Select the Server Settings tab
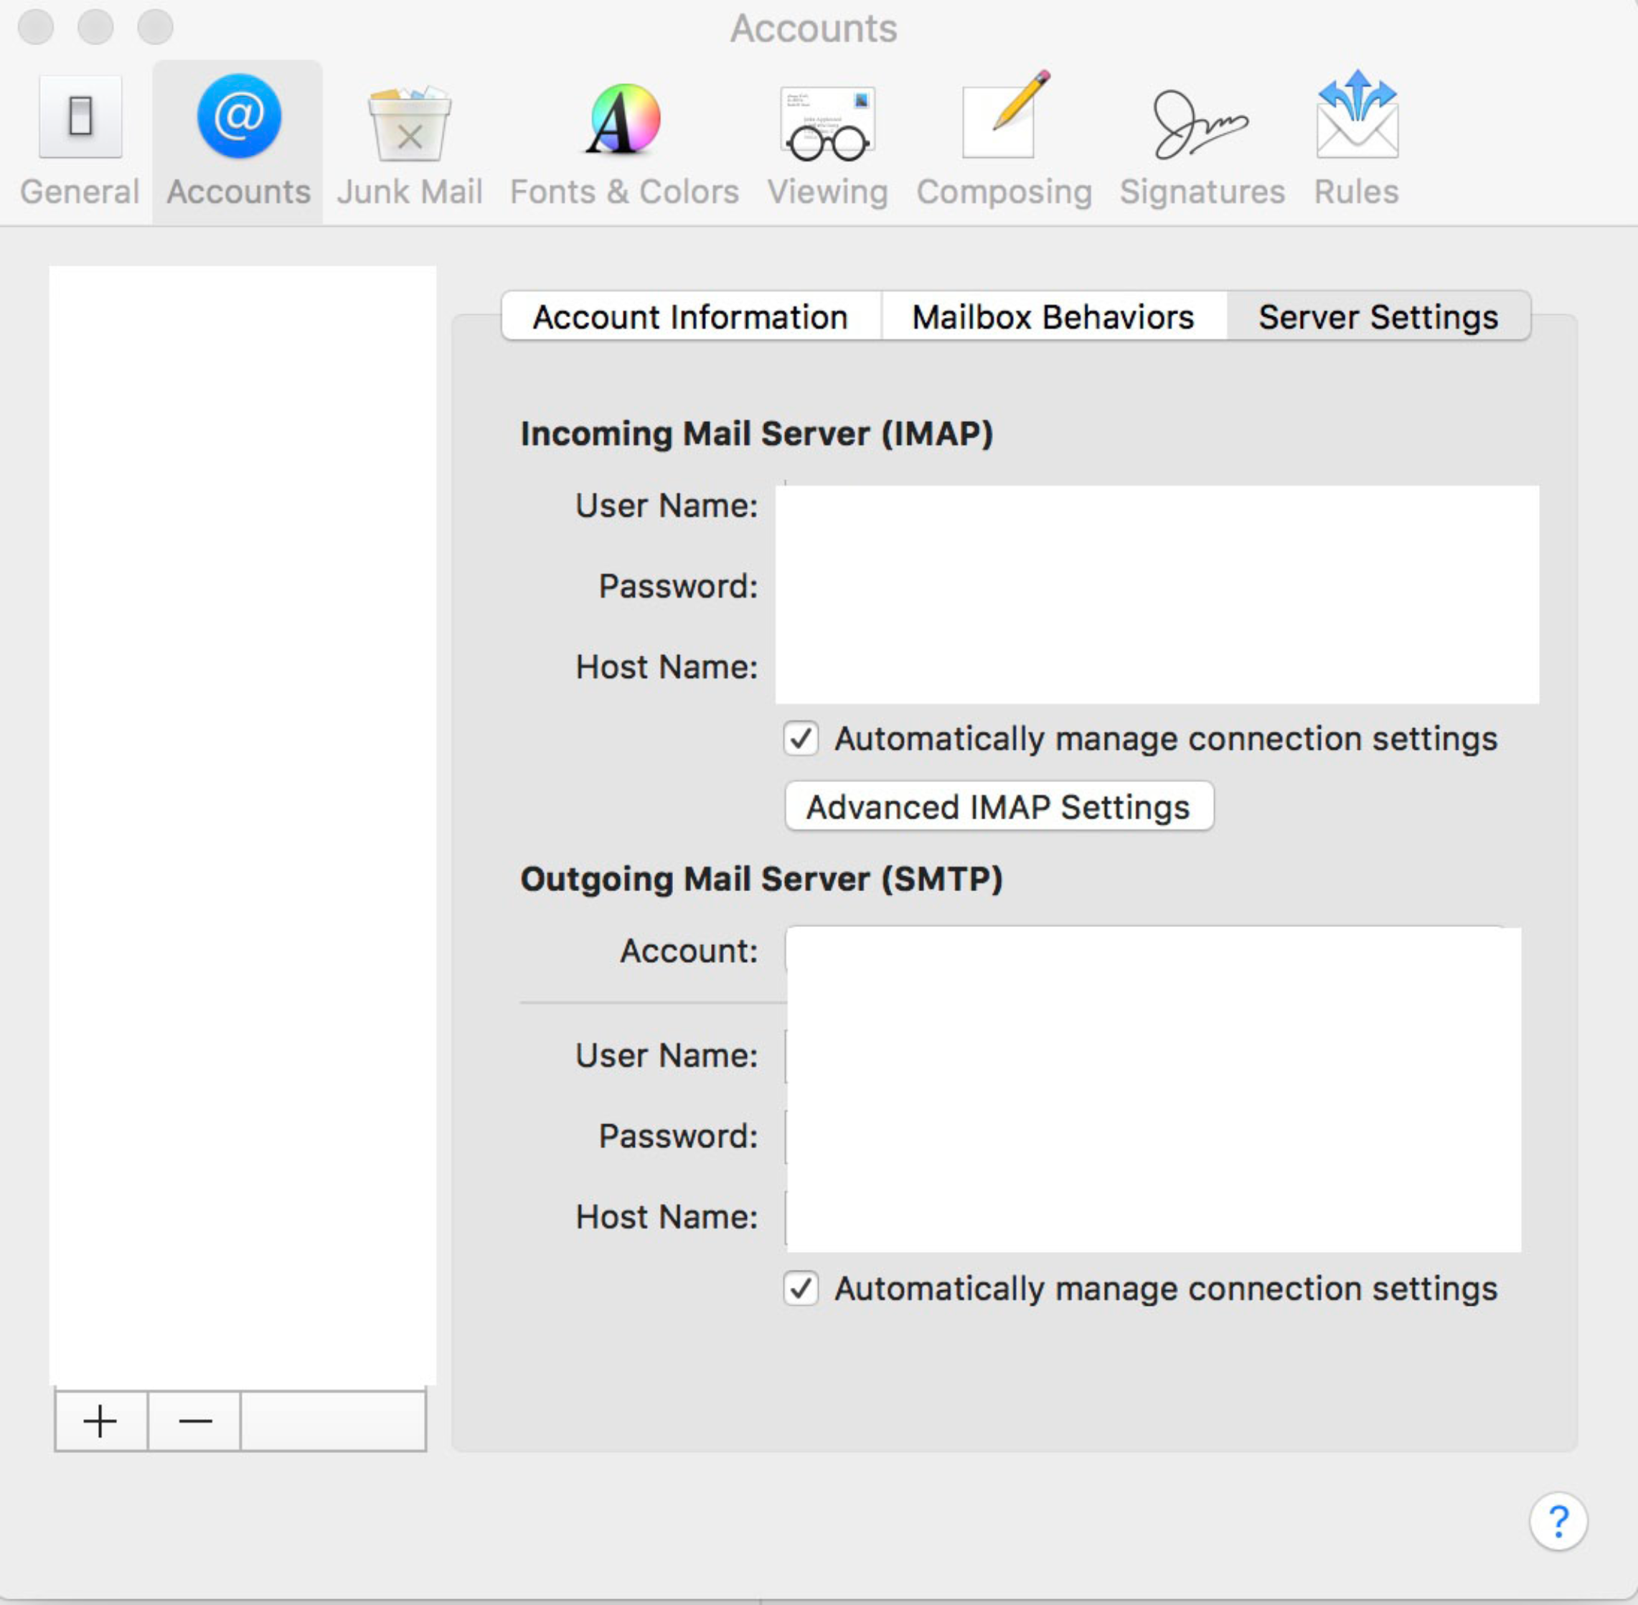This screenshot has height=1605, width=1638. (x=1378, y=317)
